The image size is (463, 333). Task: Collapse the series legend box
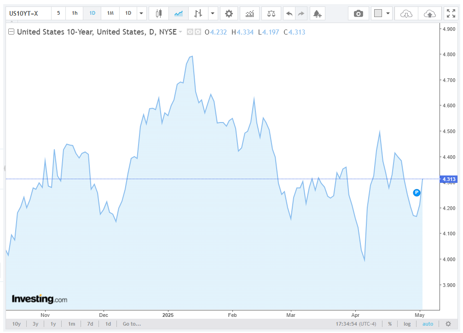pyautogui.click(x=11, y=32)
